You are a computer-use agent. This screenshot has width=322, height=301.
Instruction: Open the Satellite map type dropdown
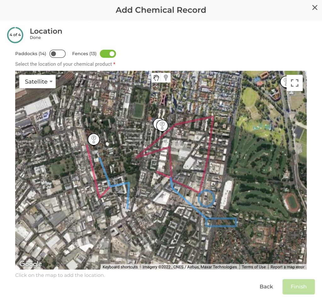37,82
